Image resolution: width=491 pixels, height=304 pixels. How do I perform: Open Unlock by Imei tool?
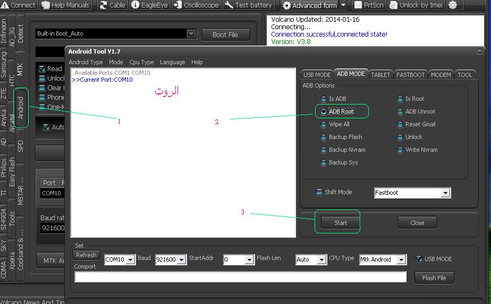coord(416,5)
